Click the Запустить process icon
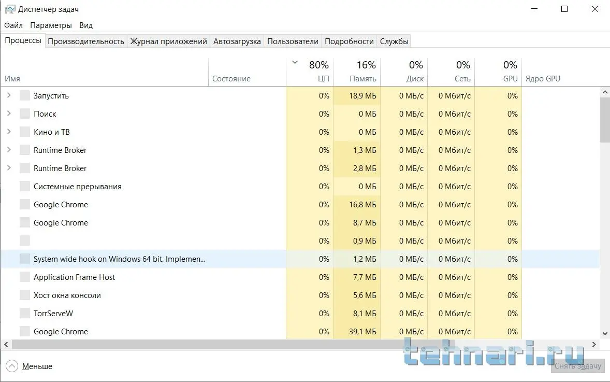610x382 pixels. click(25, 95)
